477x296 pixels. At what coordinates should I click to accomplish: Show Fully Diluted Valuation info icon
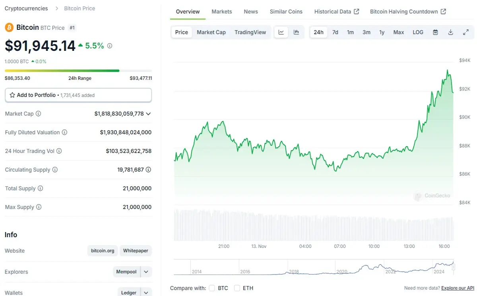[x=64, y=132]
